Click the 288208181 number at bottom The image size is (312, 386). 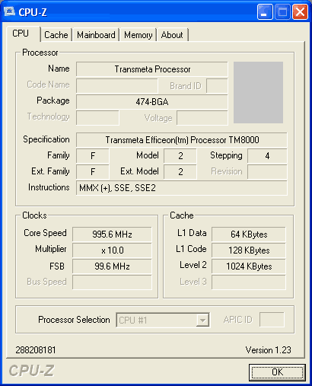36,350
